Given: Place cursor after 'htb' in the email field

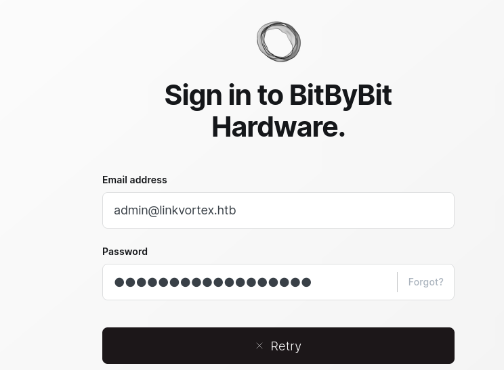Looking at the screenshot, I should click(x=237, y=210).
